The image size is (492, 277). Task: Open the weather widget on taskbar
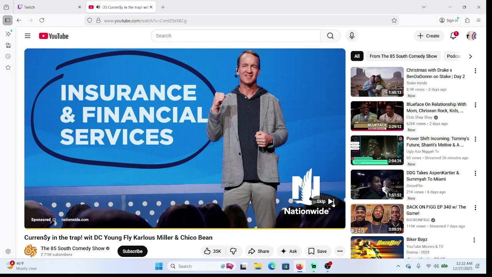[22, 266]
